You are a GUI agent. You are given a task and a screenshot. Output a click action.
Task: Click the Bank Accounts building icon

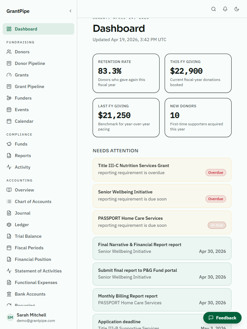click(9, 294)
